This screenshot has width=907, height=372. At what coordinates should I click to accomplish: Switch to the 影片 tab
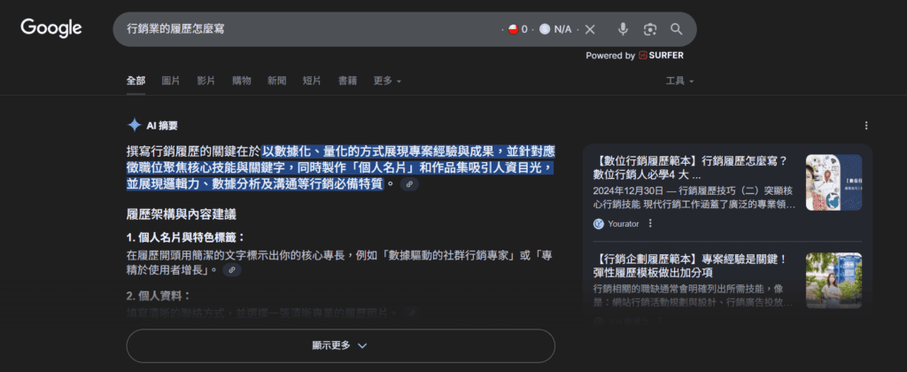click(205, 81)
